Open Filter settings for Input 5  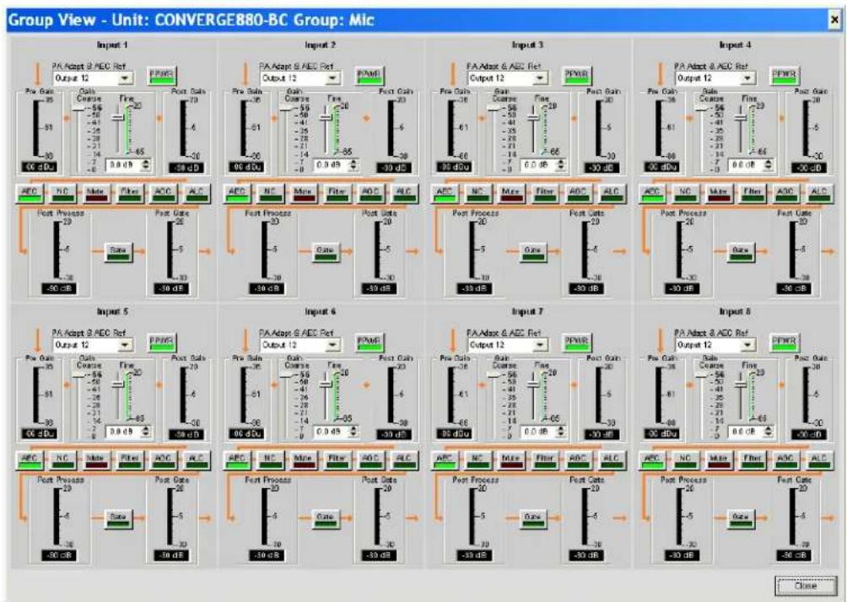pyautogui.click(x=130, y=460)
